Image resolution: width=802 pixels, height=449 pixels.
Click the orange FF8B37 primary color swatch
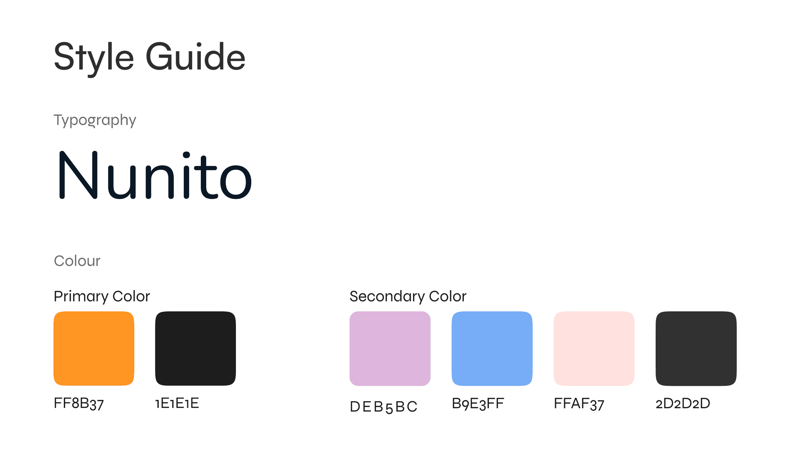(94, 348)
